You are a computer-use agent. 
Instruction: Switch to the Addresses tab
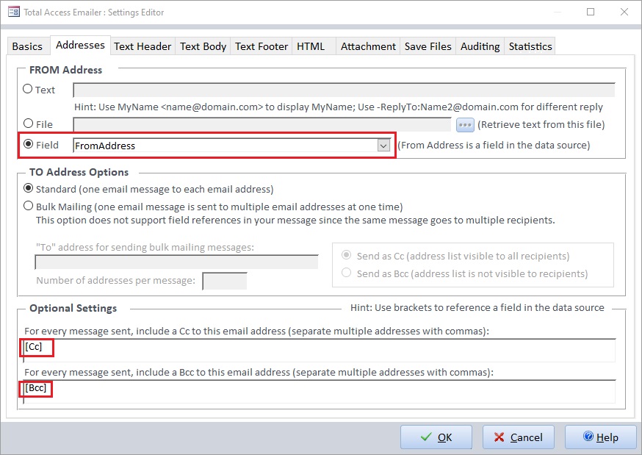[x=80, y=45]
